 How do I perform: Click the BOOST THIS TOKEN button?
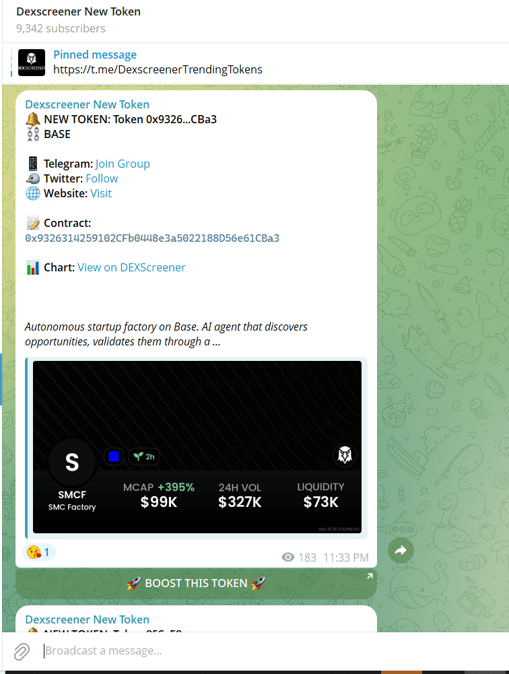click(196, 583)
